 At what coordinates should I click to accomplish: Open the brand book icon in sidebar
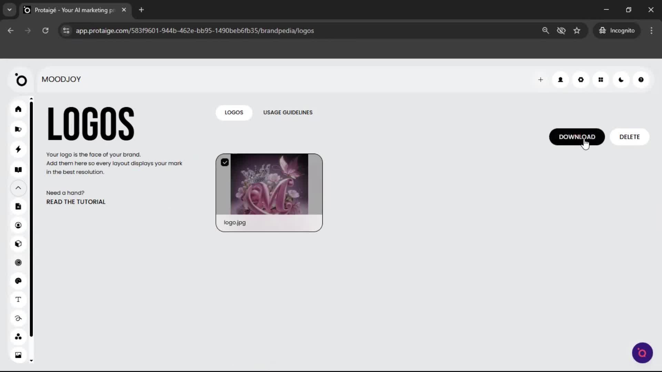tap(18, 169)
